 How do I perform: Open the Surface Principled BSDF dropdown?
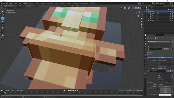click(x=164, y=61)
